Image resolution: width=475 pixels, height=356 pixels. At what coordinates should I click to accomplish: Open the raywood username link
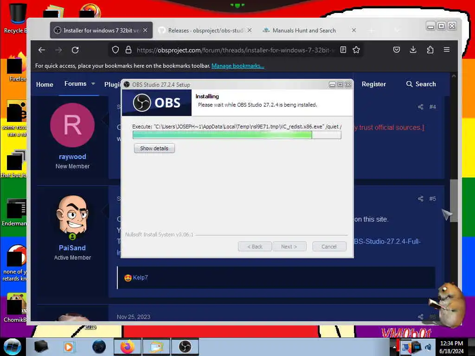[72, 157]
